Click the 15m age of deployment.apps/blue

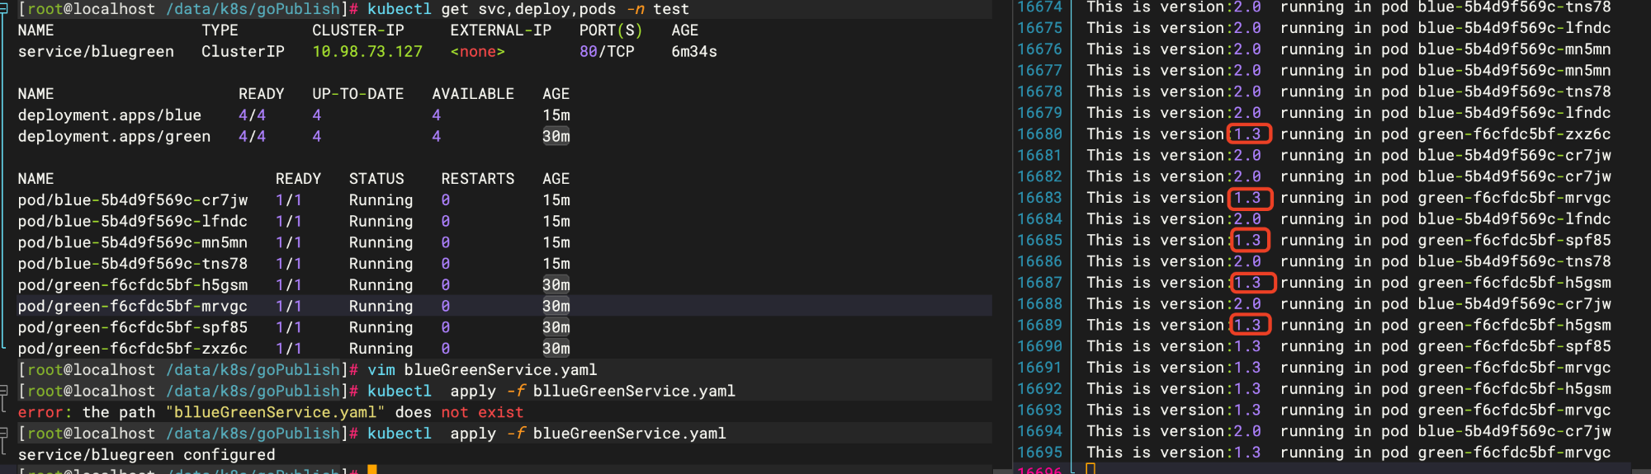(x=556, y=115)
